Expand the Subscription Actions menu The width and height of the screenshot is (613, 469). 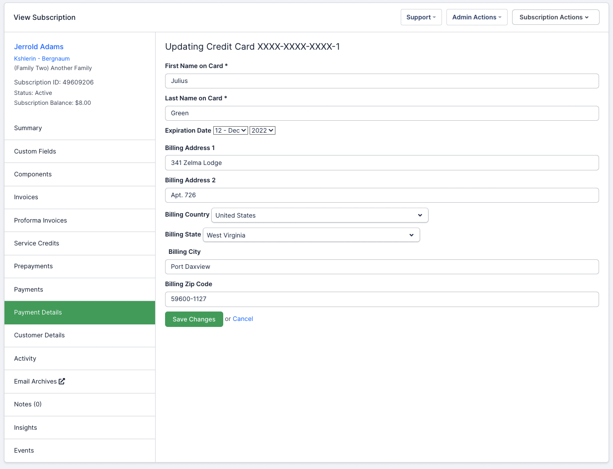coord(555,17)
